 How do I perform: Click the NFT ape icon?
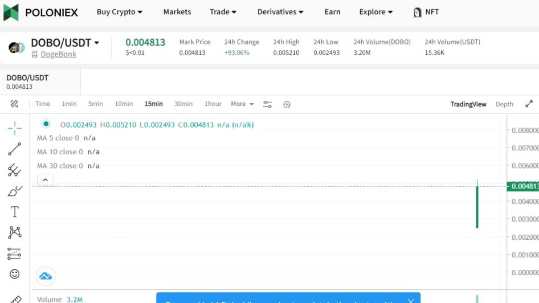coord(417,13)
